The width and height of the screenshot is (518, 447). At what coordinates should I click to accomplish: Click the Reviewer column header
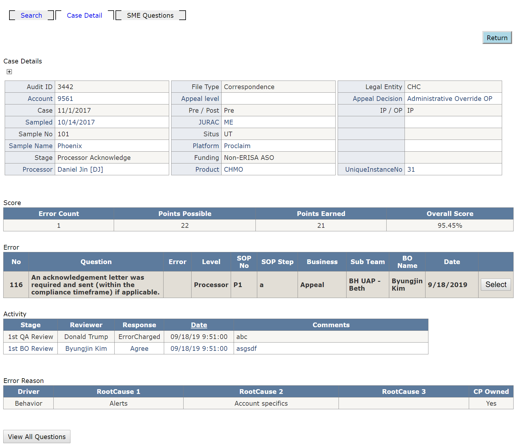[x=86, y=325]
